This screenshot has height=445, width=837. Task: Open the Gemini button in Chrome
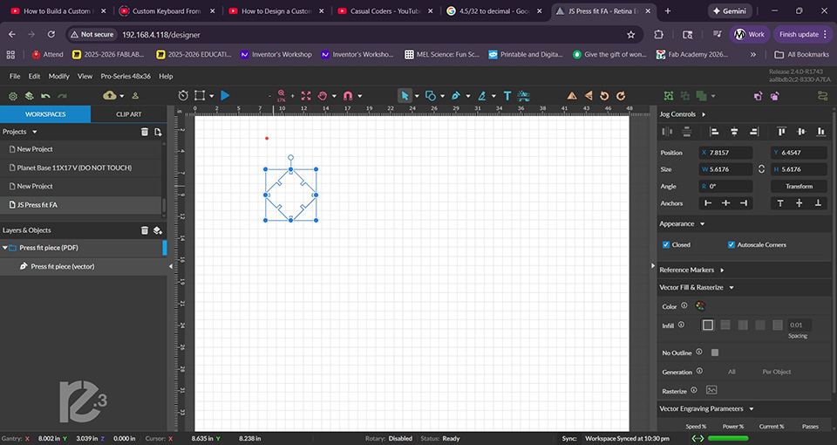pos(730,10)
